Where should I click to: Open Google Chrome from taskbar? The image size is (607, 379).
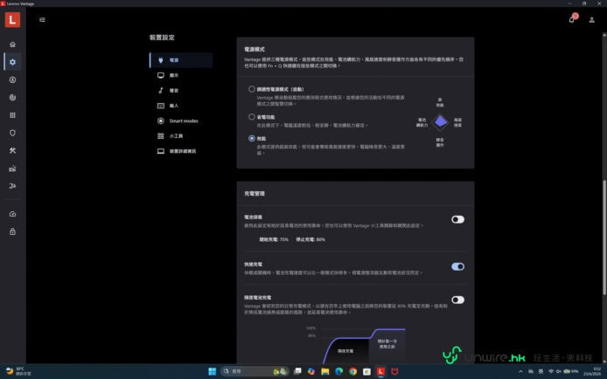[353, 371]
